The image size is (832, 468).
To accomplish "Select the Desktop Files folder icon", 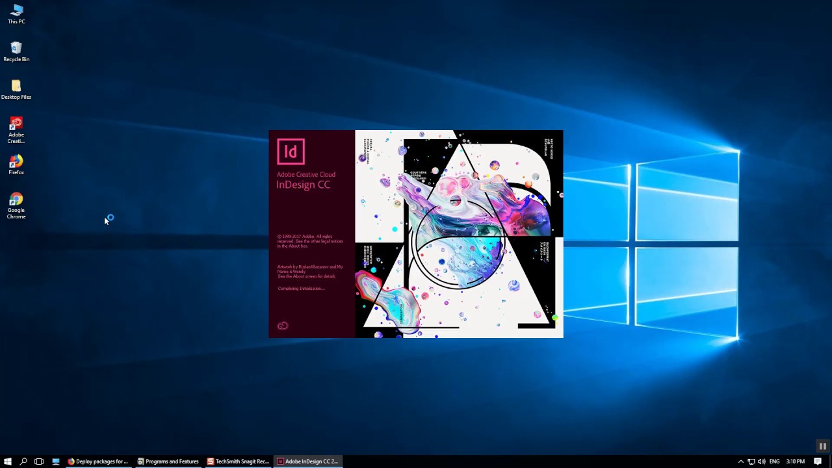I will pyautogui.click(x=16, y=90).
